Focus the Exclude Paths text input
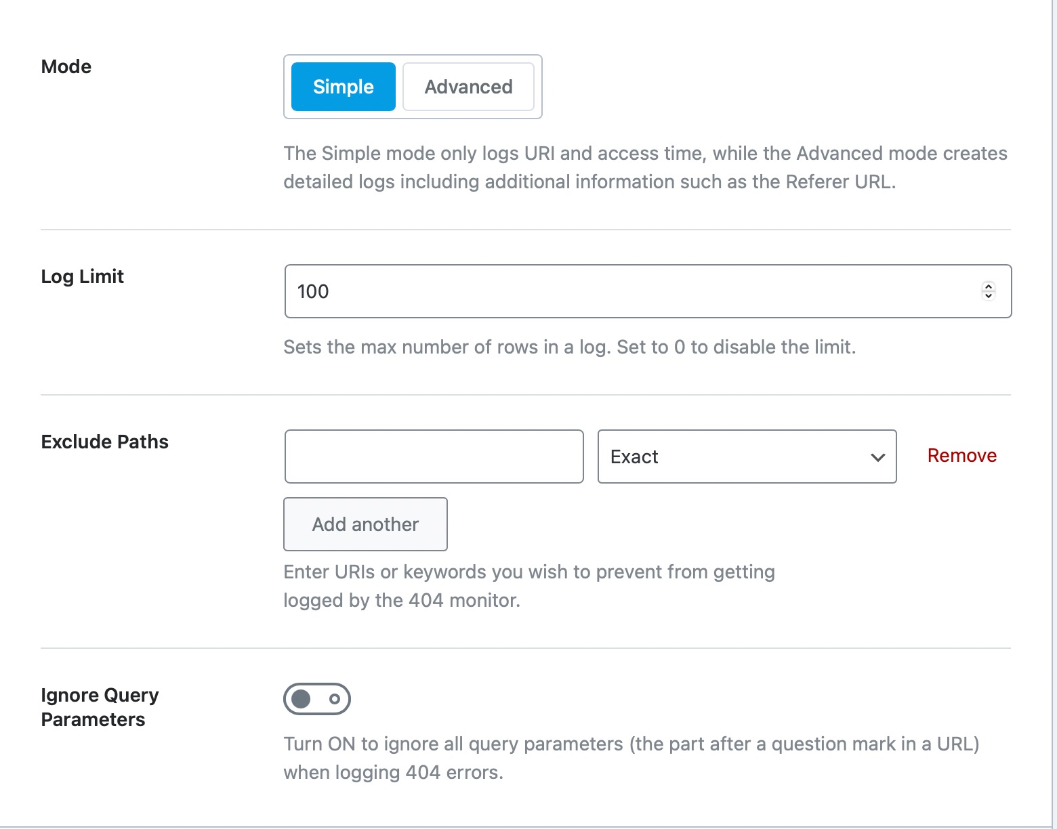This screenshot has height=829, width=1057. point(434,456)
